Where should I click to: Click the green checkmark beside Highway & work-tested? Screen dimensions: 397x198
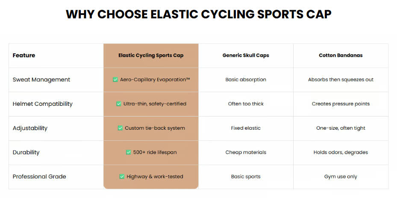(x=122, y=177)
